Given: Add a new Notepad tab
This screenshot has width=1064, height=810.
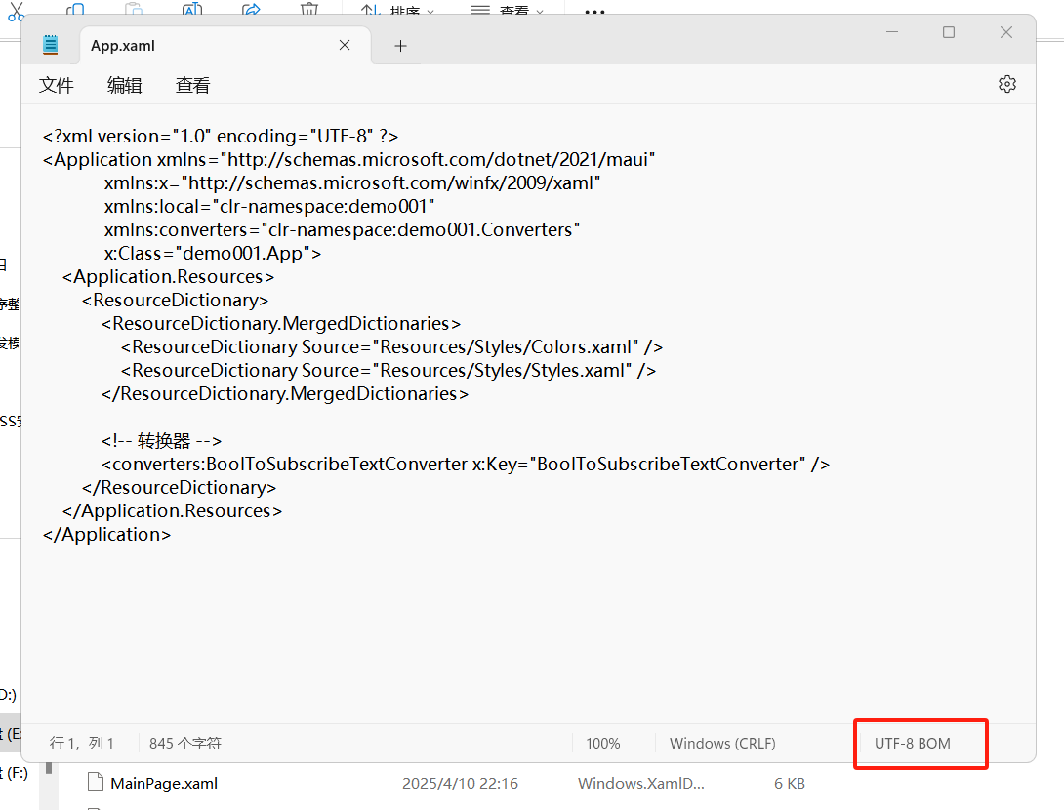Looking at the screenshot, I should (400, 46).
